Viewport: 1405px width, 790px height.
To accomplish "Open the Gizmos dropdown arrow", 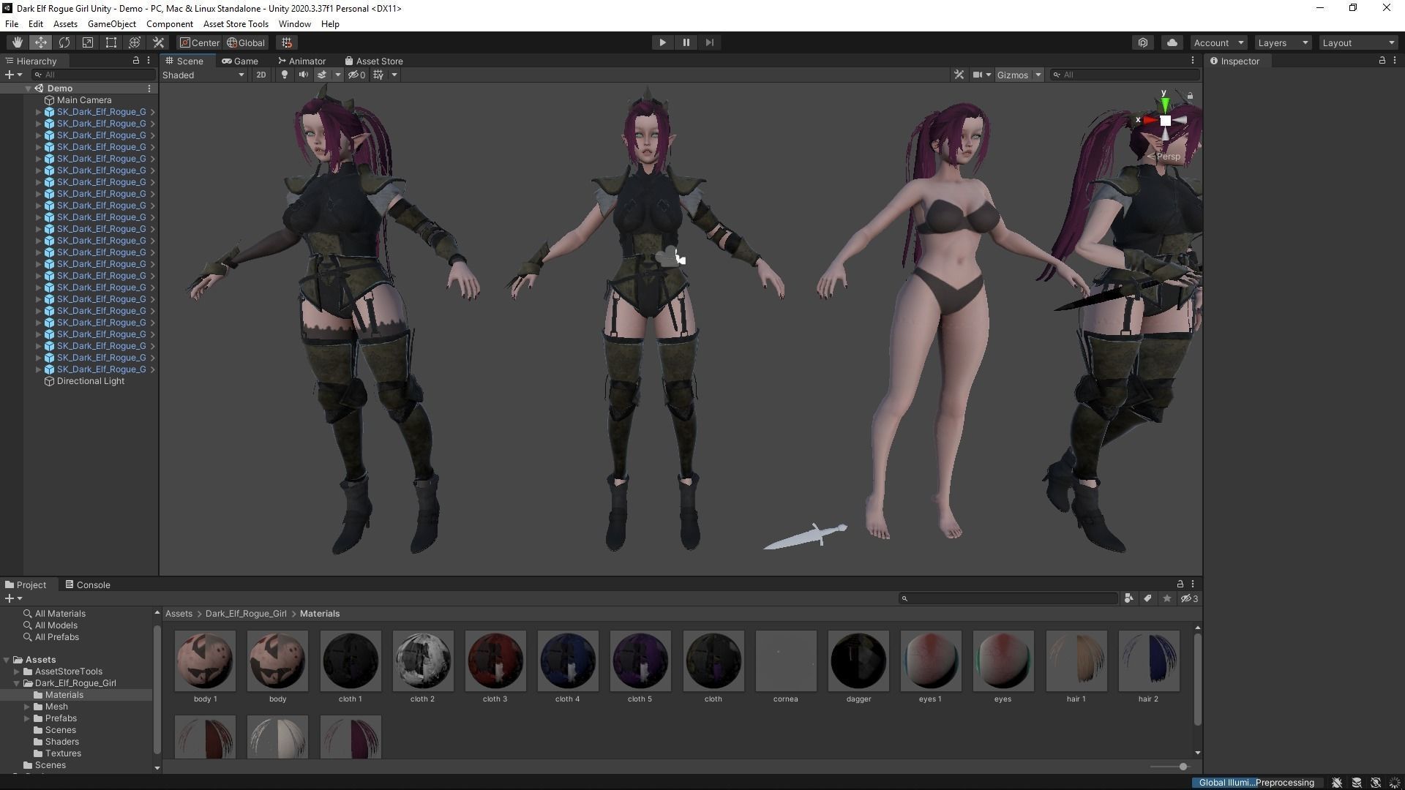I will pos(1038,75).
